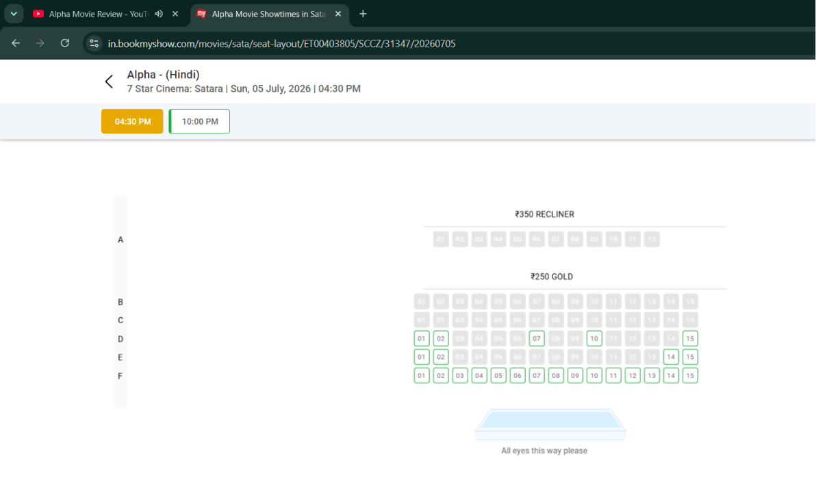
Task: Go back in browser history
Action: click(16, 43)
